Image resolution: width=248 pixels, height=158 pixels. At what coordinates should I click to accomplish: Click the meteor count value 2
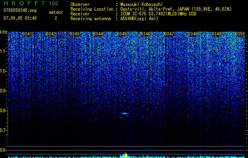point(56,18)
